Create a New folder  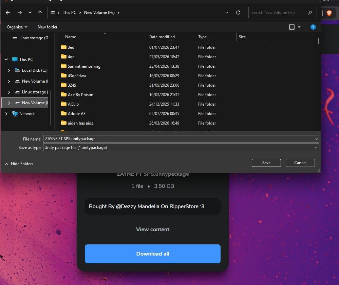pyautogui.click(x=48, y=27)
